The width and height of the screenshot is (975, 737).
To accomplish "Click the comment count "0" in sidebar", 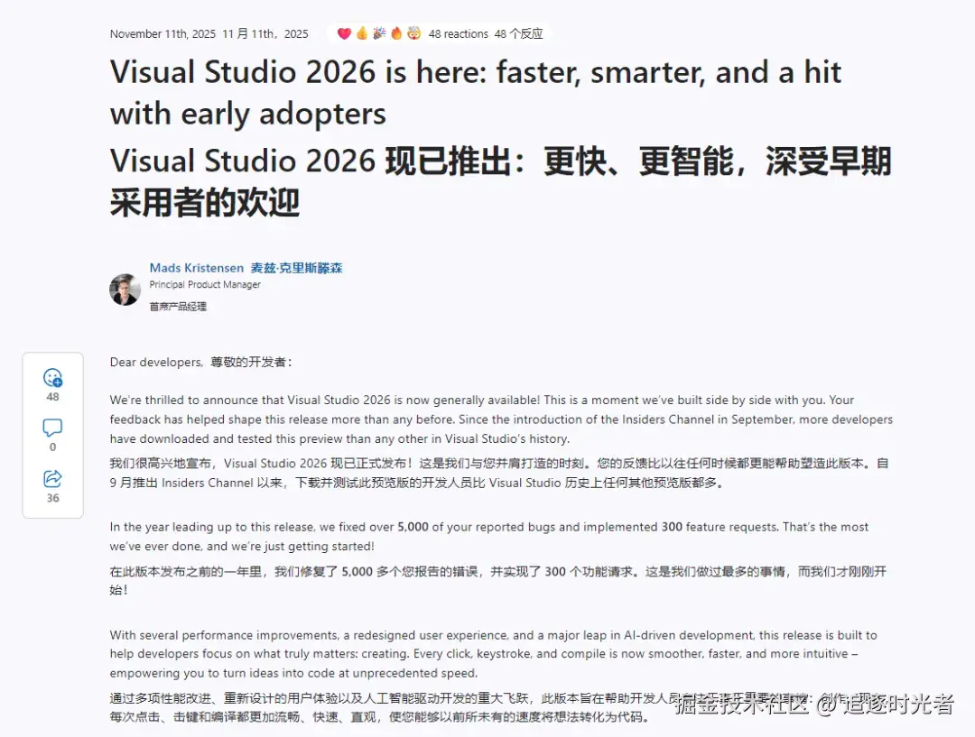I will click(53, 447).
